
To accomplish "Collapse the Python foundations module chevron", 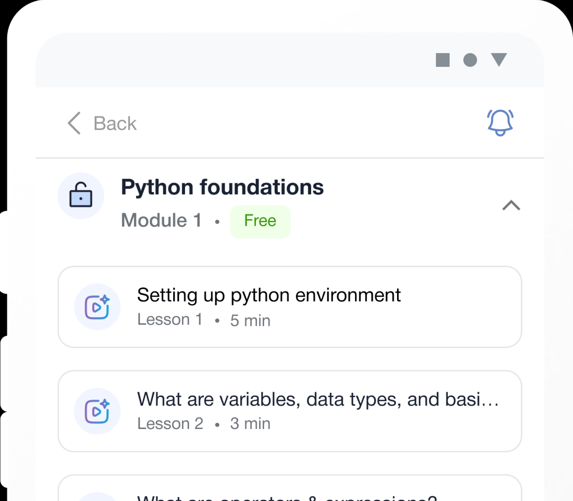I will (511, 205).
